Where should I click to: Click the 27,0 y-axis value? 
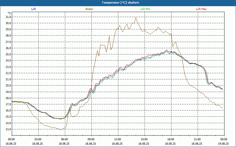pos(8,42)
